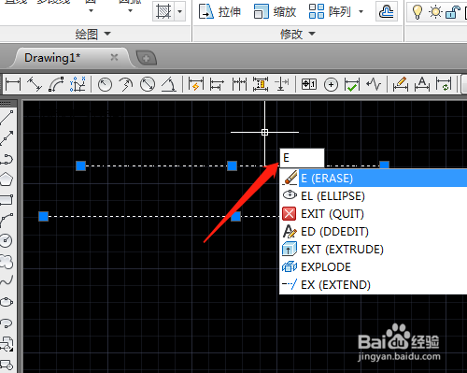Click the left end grip of upper line

(x=81, y=165)
